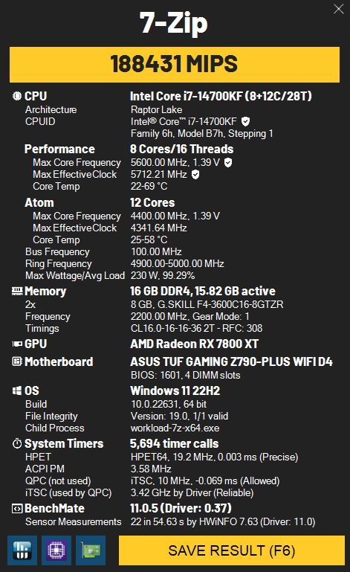Open the HWBOT bar-chart icon at bottom left

tap(22, 550)
